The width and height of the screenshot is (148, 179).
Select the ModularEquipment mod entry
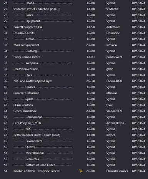pos(27,45)
